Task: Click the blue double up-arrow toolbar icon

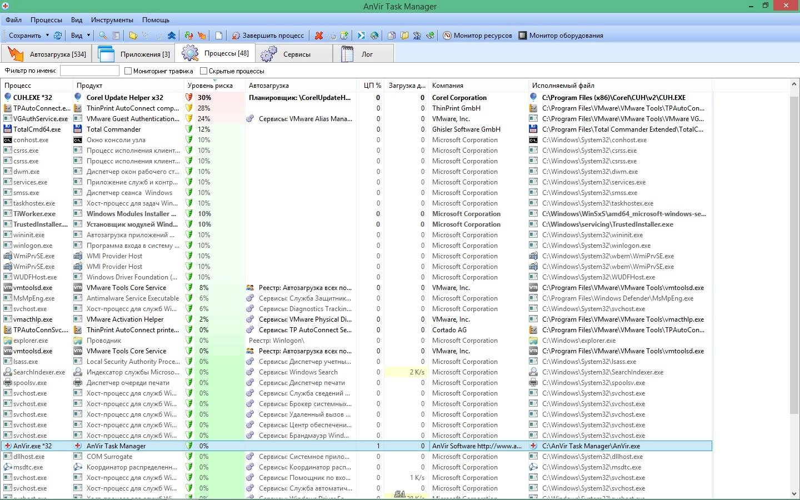Action: pos(172,35)
